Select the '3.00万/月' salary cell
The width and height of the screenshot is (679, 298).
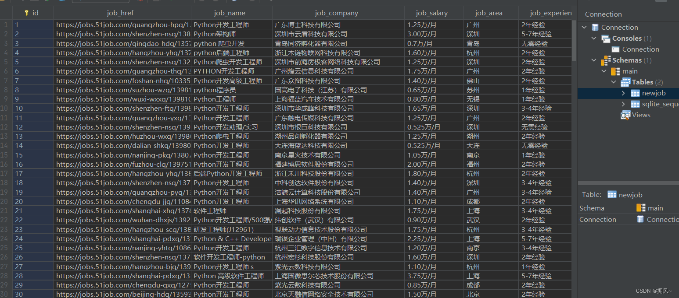tap(434, 34)
